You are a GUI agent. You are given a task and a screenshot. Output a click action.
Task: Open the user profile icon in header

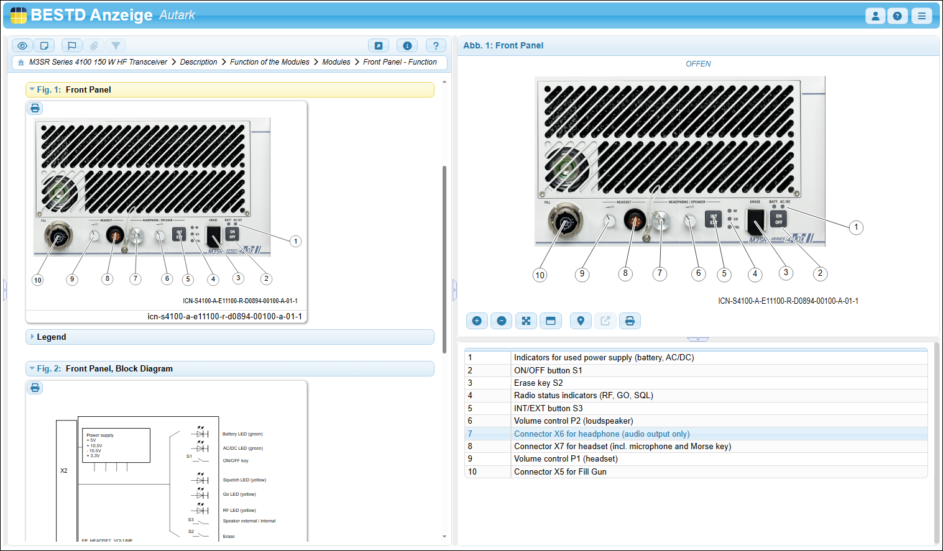coord(875,16)
